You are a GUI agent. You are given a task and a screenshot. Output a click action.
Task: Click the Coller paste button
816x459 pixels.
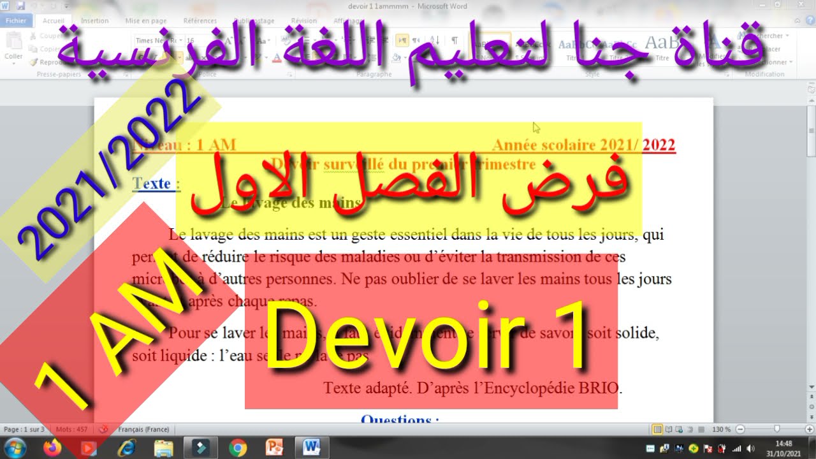click(x=13, y=49)
